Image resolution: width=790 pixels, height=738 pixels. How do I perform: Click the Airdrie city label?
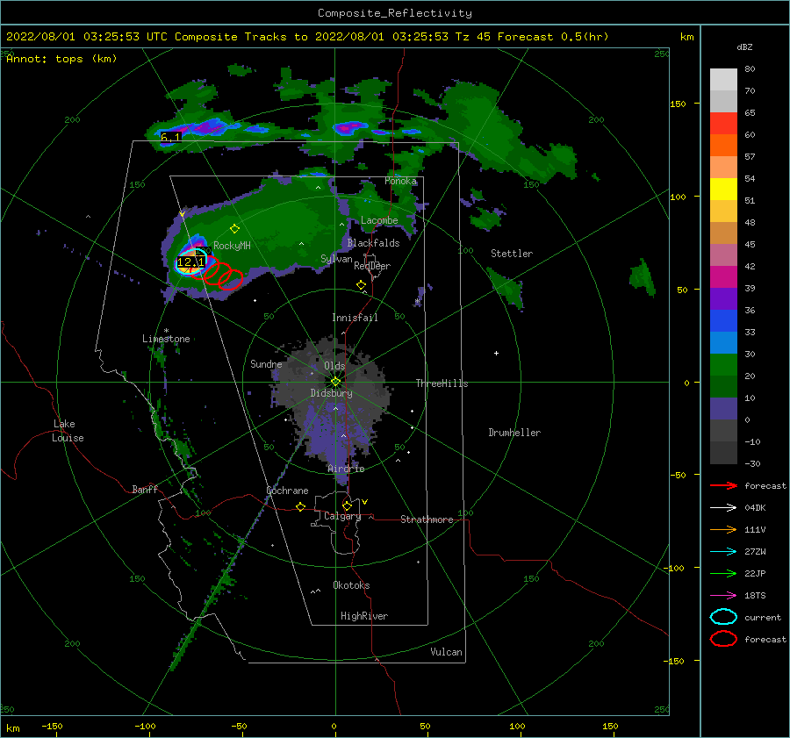pyautogui.click(x=346, y=469)
